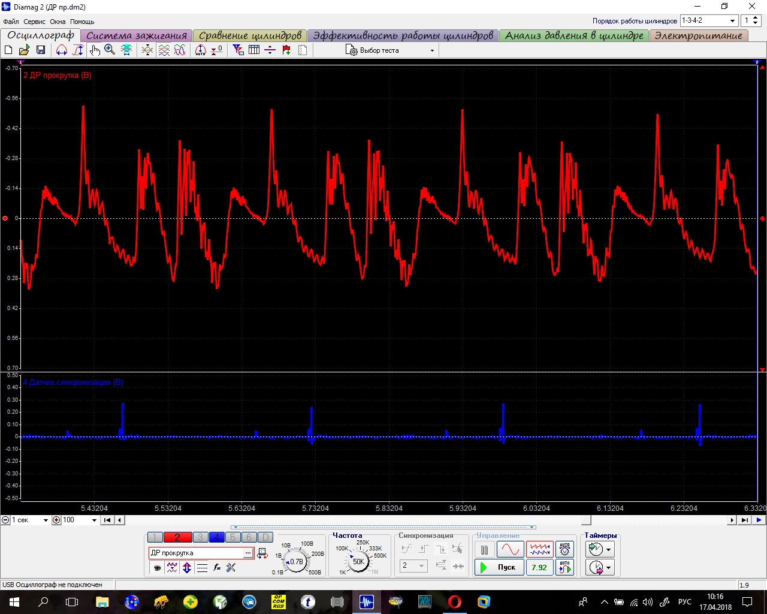Screen dimensions: 767x614
Task: Jump to recording start button
Action: pyautogui.click(x=107, y=520)
